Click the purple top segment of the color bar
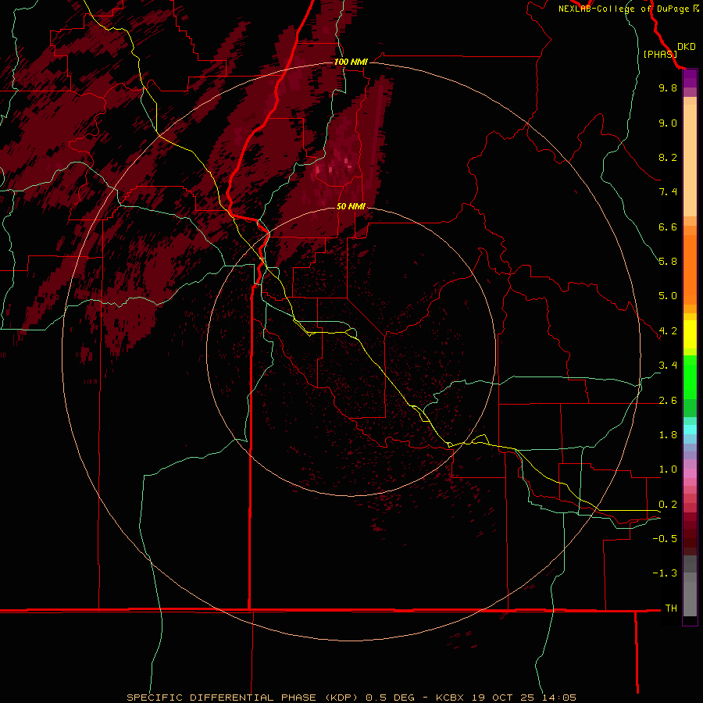The width and height of the screenshot is (703, 703). (x=690, y=78)
